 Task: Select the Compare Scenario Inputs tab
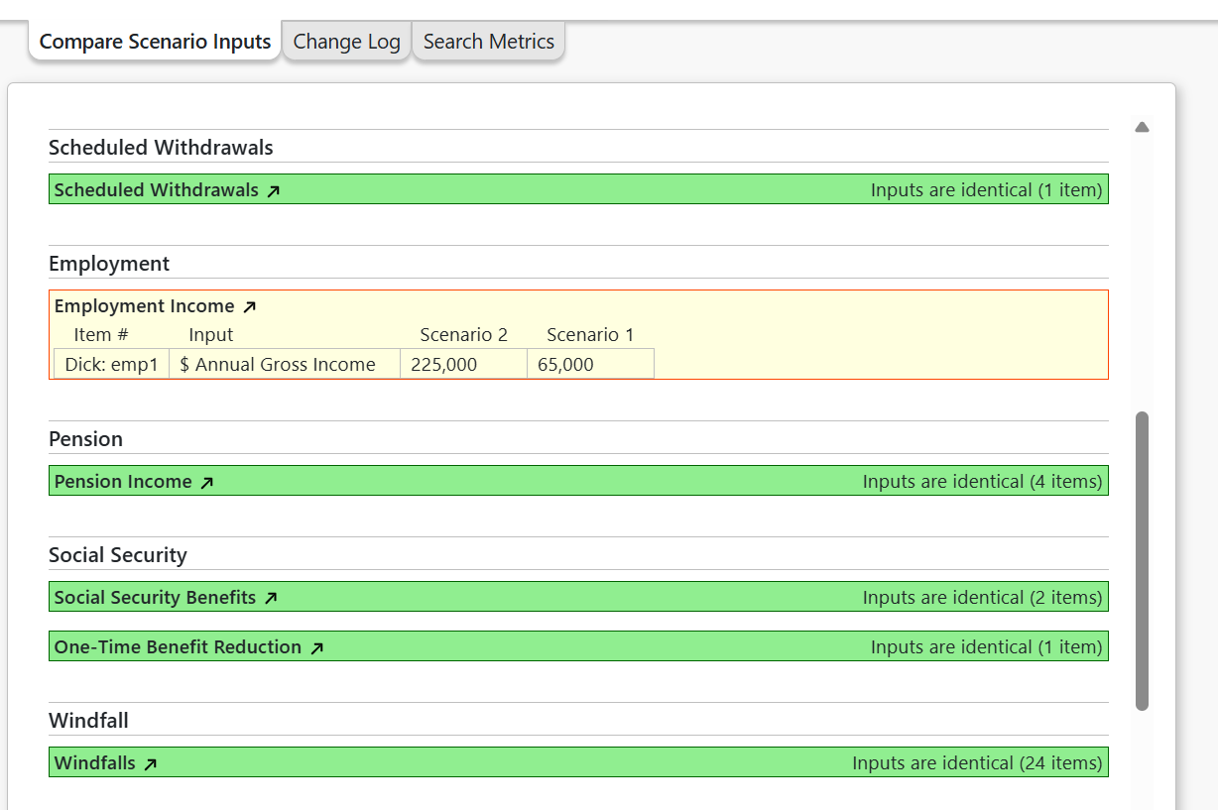click(155, 42)
